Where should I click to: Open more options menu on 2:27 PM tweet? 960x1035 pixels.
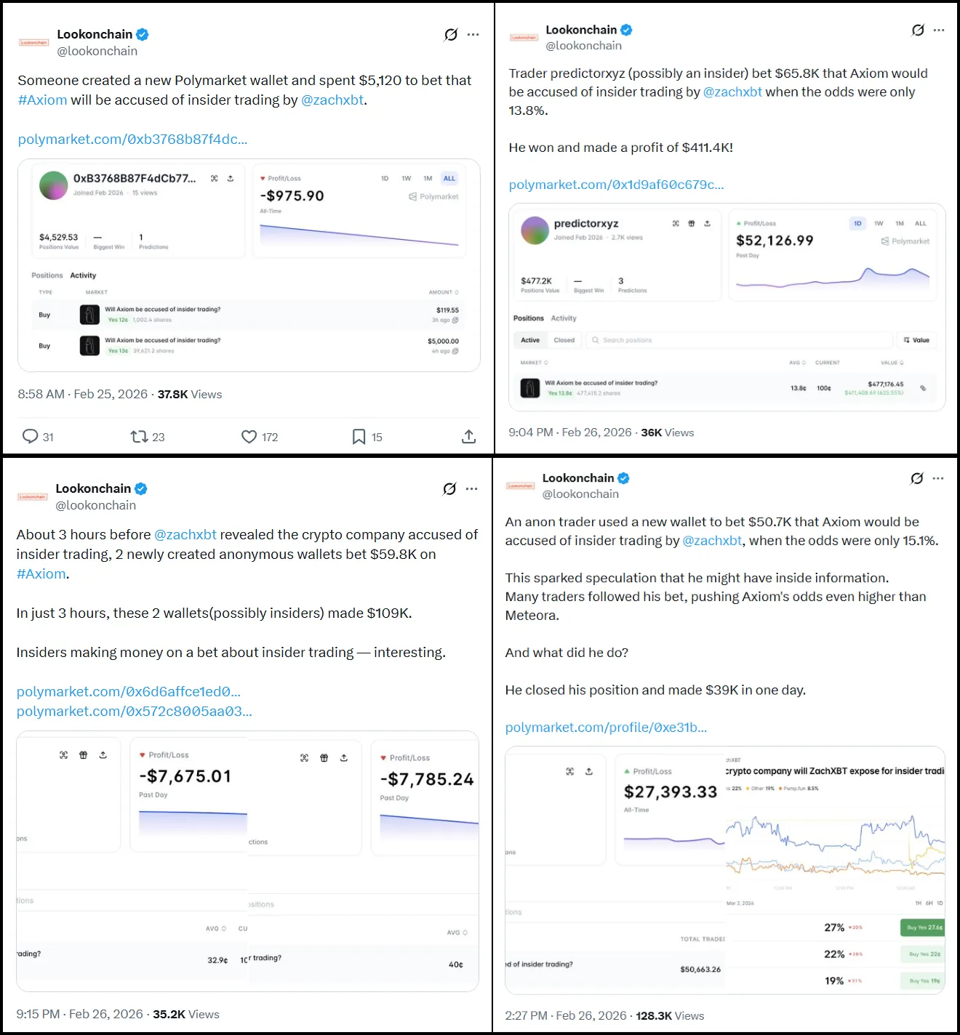pyautogui.click(x=938, y=478)
